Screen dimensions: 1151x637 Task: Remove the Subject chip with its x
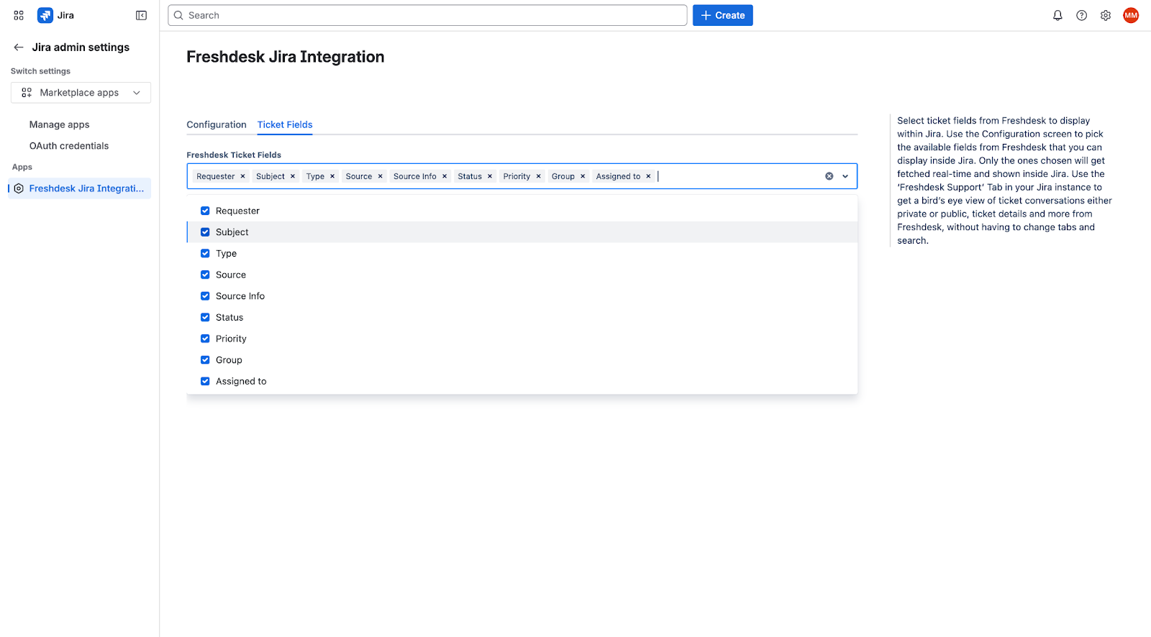coord(293,176)
